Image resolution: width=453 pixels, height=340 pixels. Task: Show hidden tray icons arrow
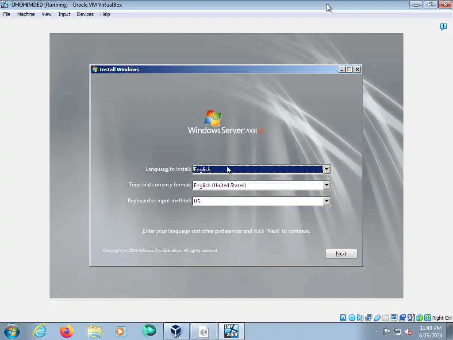point(376,332)
